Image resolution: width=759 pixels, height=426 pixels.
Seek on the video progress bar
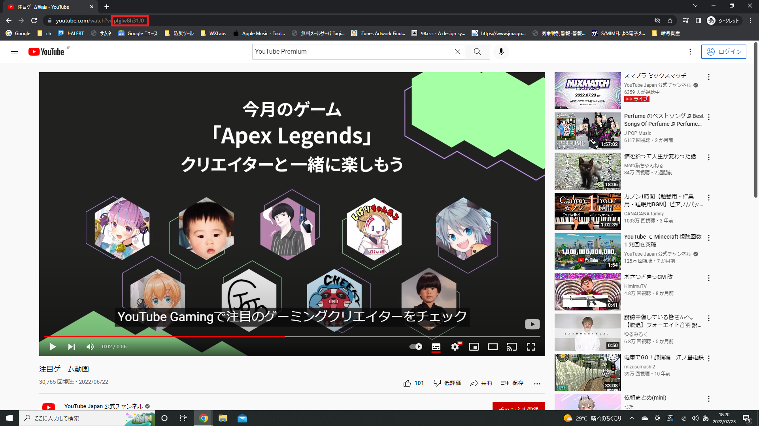[292, 336]
